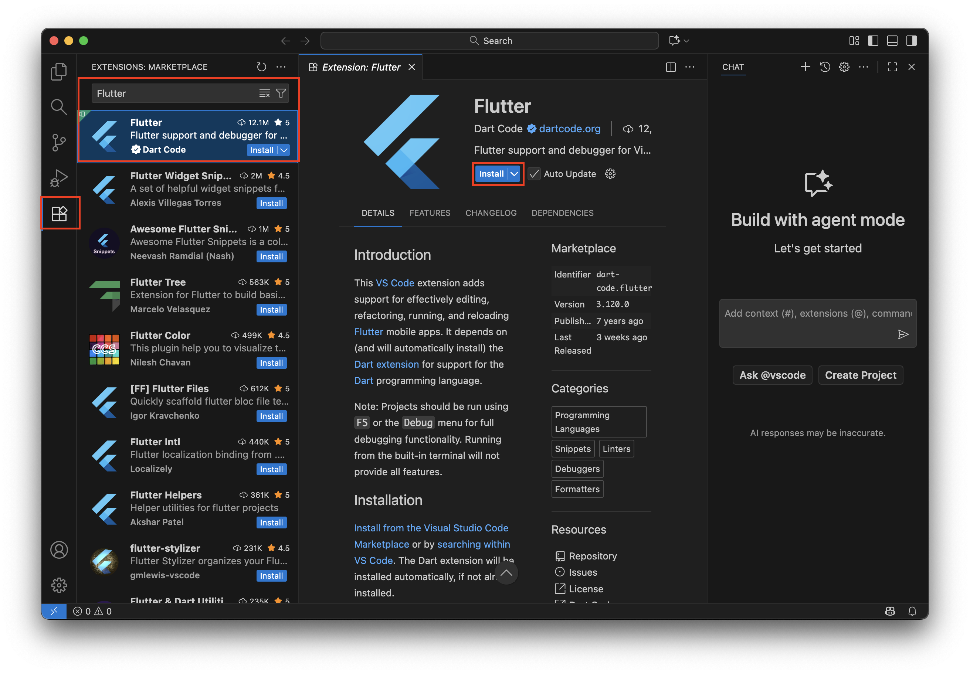Open the Manage gear in activity bar
The width and height of the screenshot is (970, 674).
tap(59, 585)
